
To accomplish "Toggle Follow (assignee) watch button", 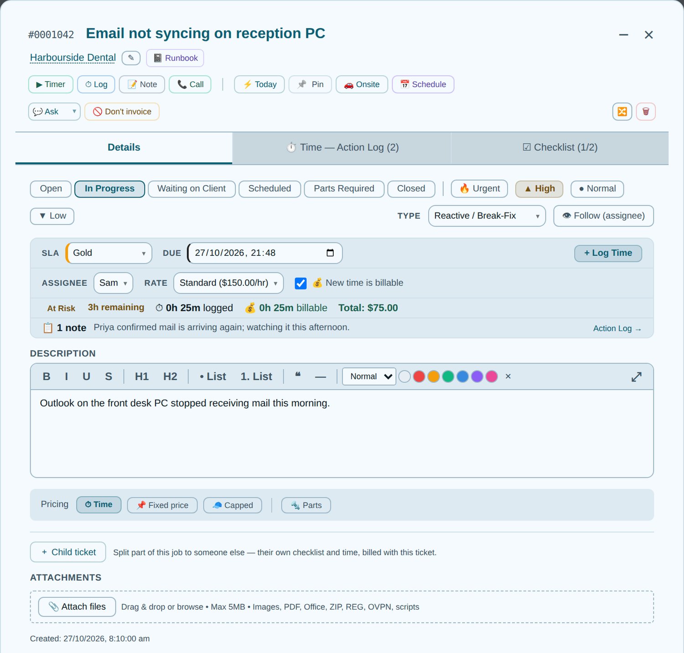I will pyautogui.click(x=603, y=216).
